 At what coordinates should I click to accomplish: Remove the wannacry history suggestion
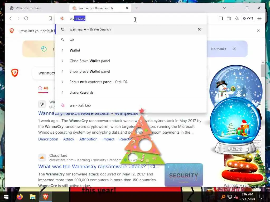(x=199, y=29)
